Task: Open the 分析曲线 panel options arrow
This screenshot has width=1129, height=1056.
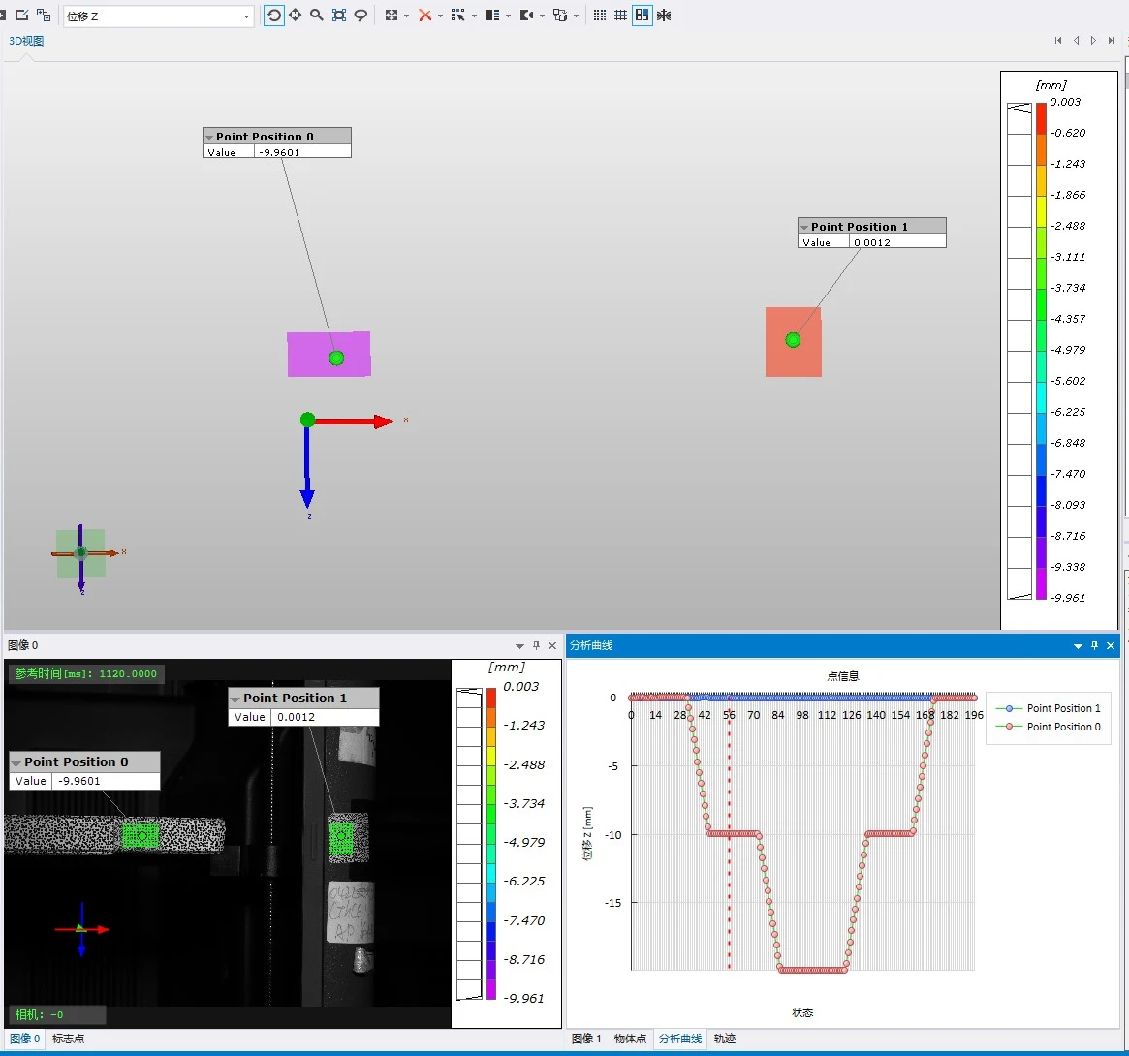Action: click(1078, 646)
